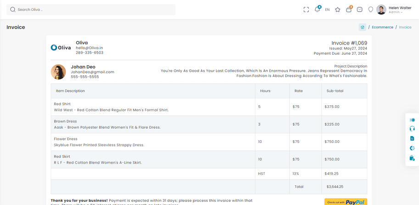The height and width of the screenshot is (205, 419).
Task: Click the Search Oliva input field
Action: [91, 10]
